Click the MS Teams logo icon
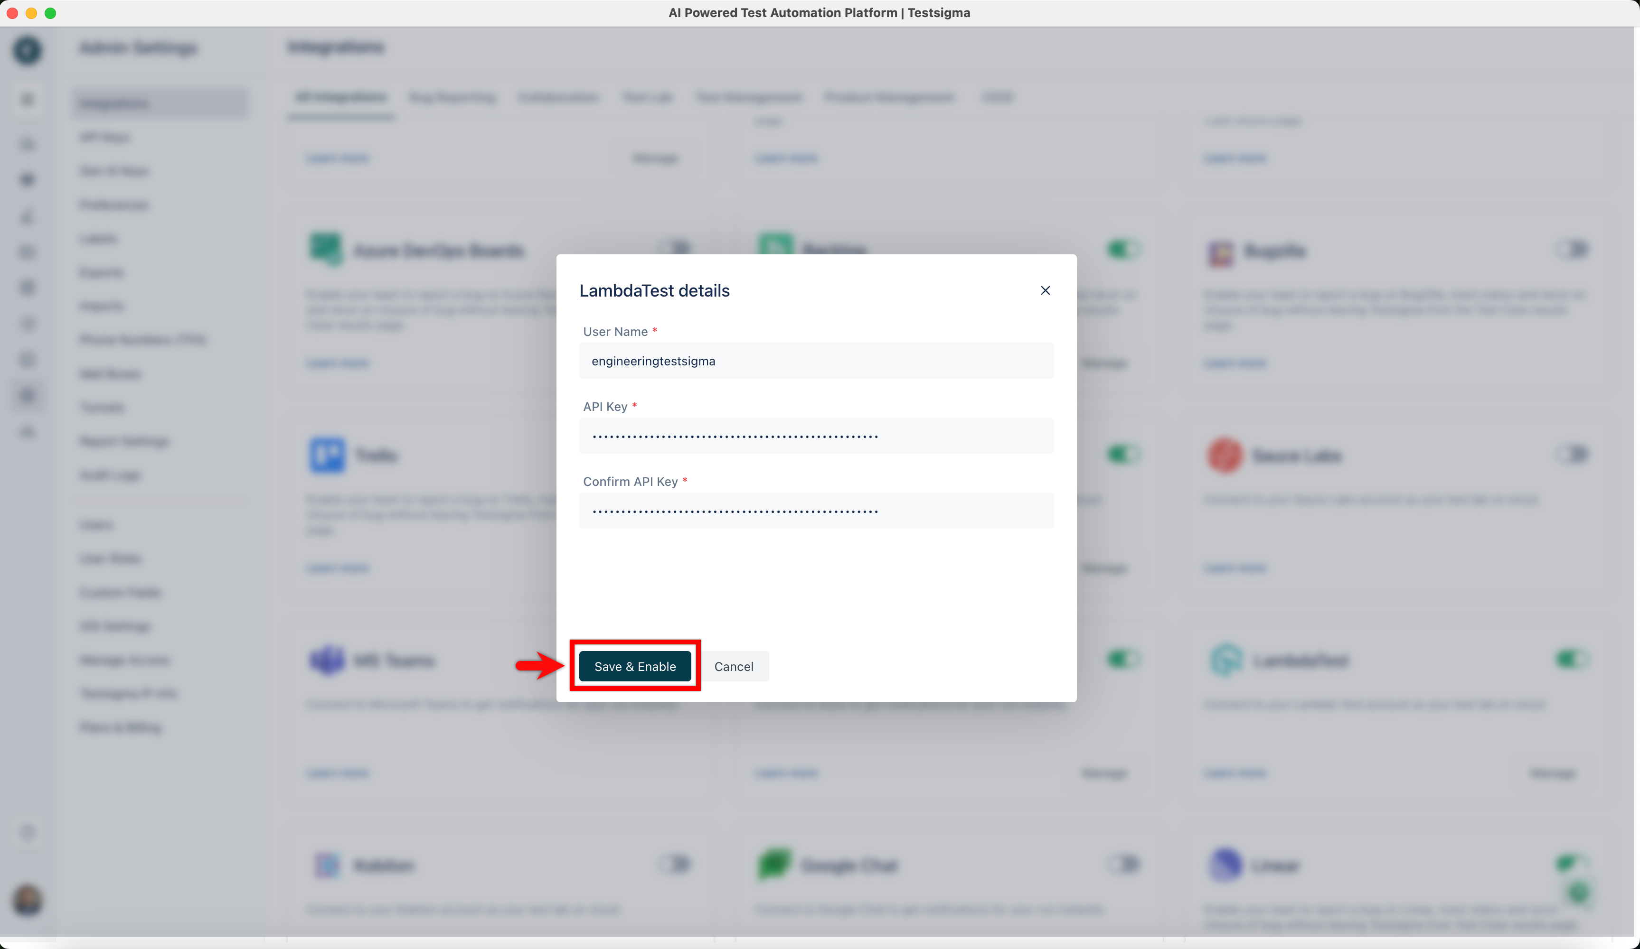The height and width of the screenshot is (949, 1640). 327,660
